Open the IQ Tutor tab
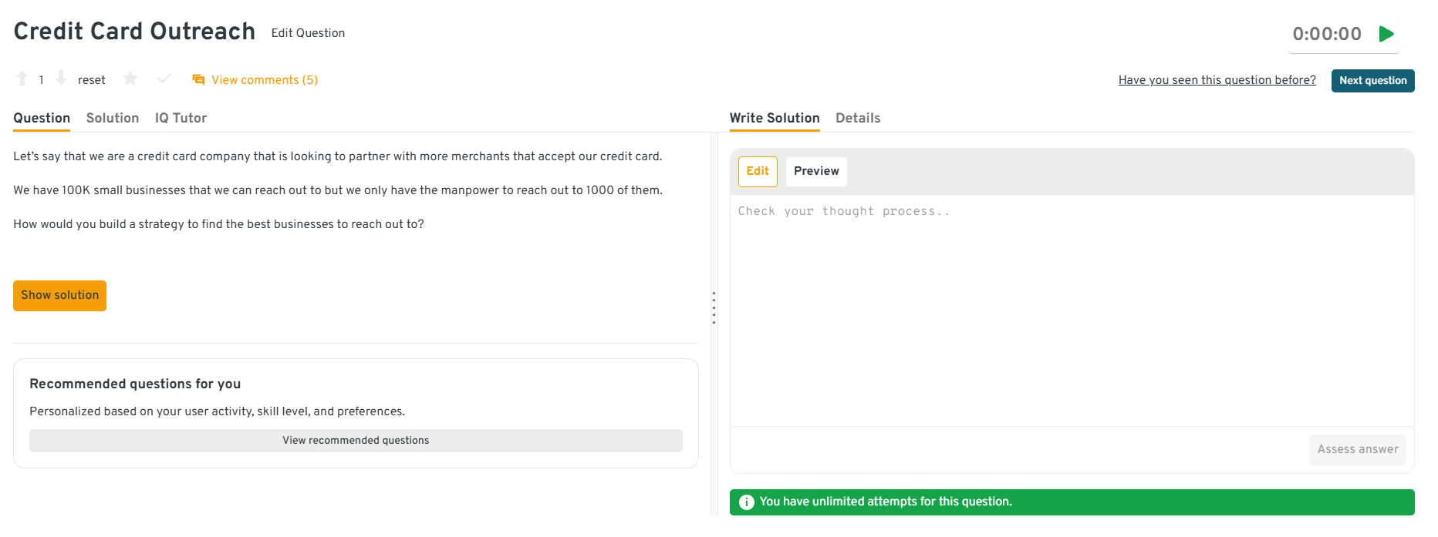The width and height of the screenshot is (1438, 537). (x=181, y=118)
